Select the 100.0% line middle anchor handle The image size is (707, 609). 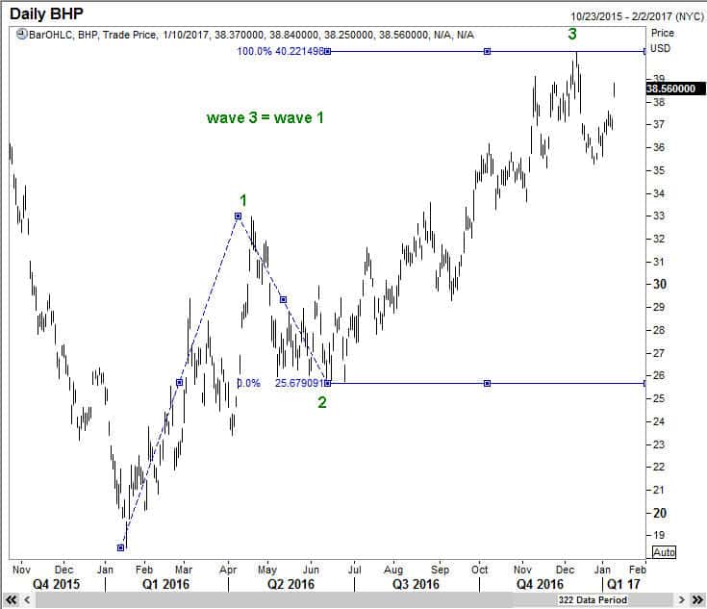tap(487, 51)
